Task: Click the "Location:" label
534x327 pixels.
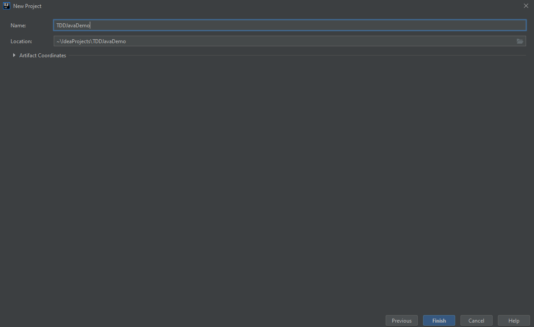Action: click(x=22, y=41)
